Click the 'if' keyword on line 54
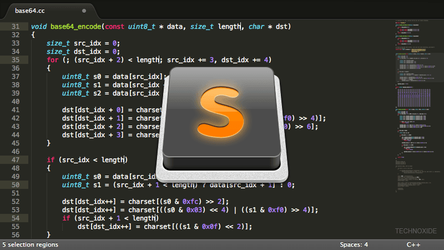 coord(66,218)
